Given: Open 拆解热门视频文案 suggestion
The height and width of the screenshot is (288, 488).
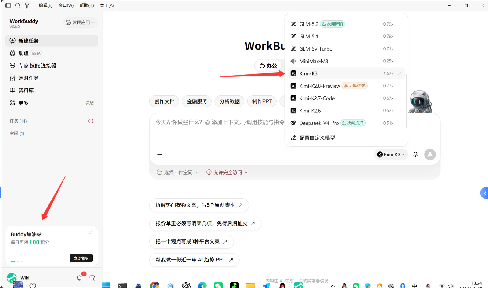Looking at the screenshot, I should click(x=199, y=205).
